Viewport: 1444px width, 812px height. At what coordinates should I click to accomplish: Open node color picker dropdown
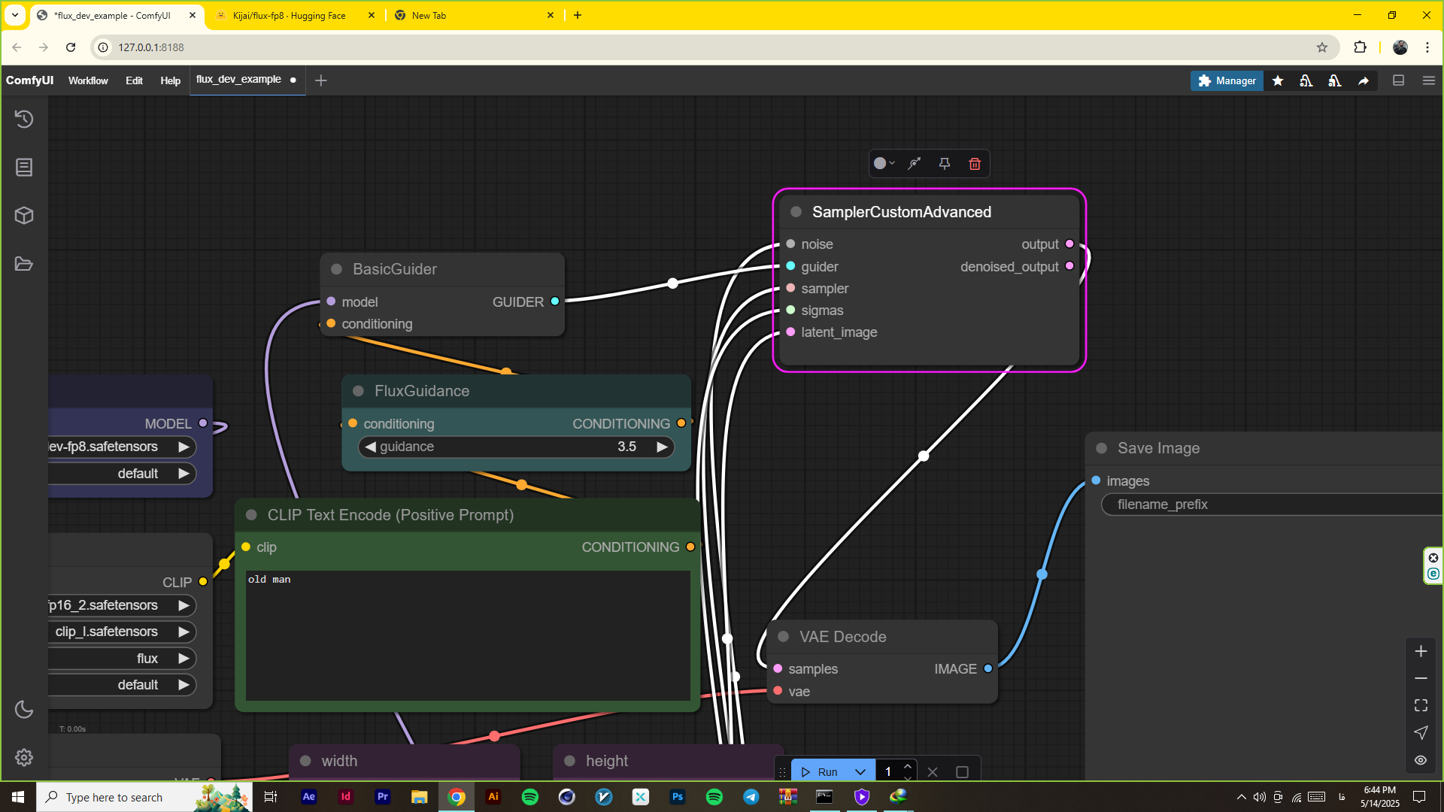(x=884, y=164)
